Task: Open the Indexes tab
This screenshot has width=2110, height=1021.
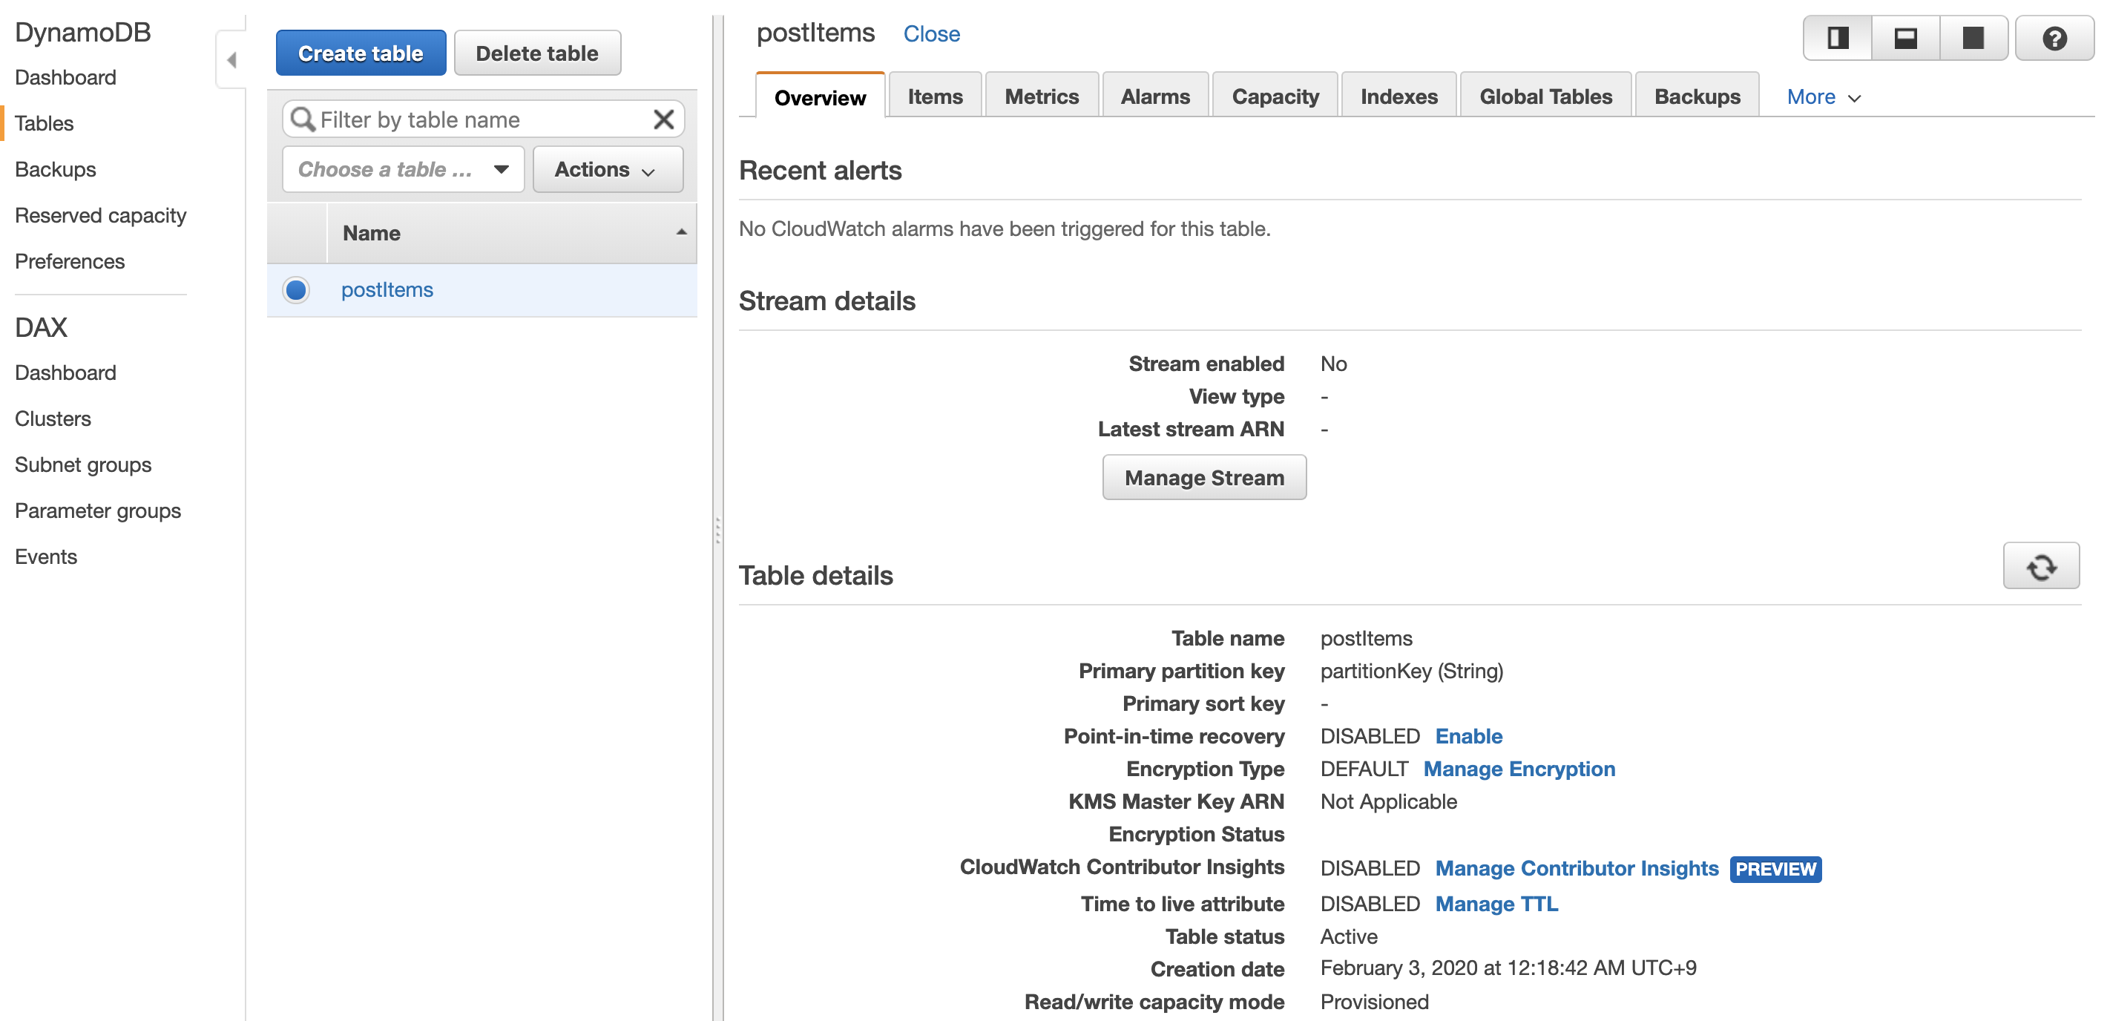Action: coord(1399,96)
